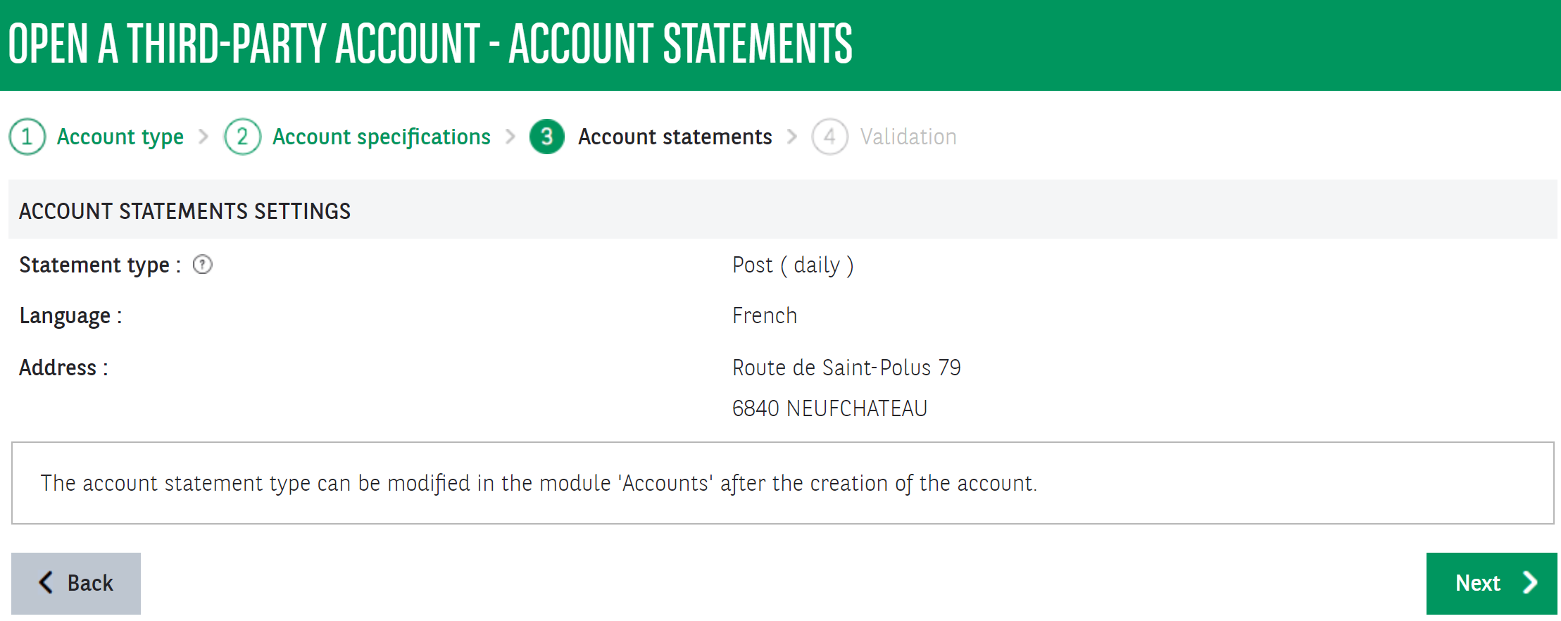
Task: Click the chevron after Account specifications step
Action: 510,137
